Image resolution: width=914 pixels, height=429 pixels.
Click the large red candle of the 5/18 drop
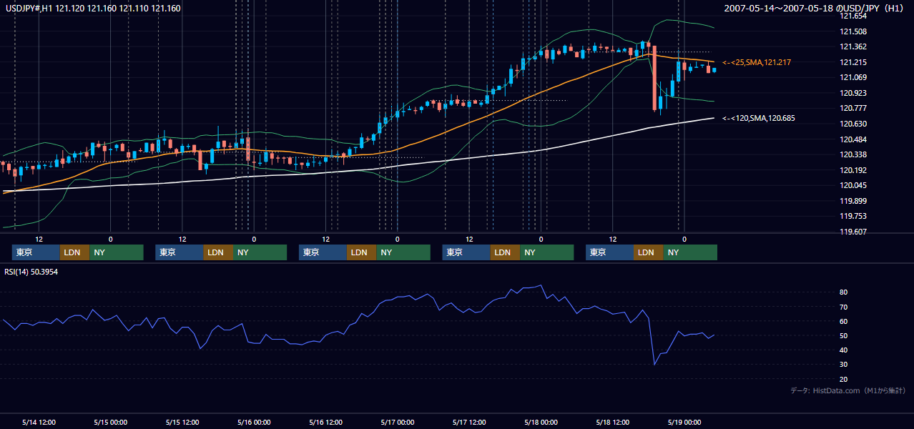(654, 78)
